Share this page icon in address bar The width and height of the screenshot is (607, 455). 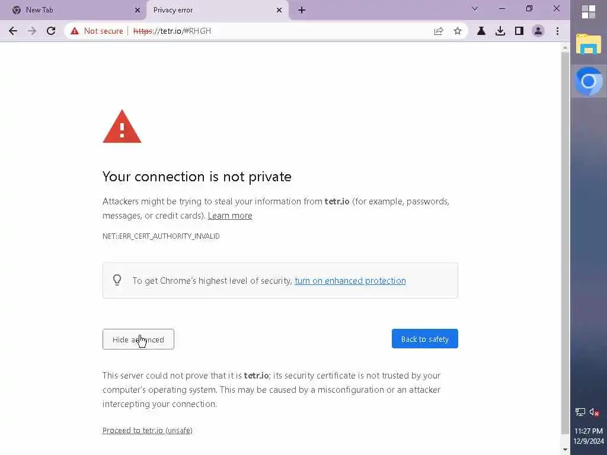coord(439,31)
